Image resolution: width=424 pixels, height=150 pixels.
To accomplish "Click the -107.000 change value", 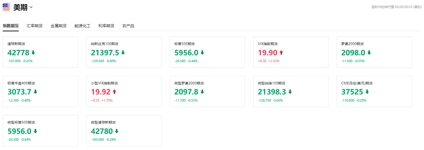I will point(14,61).
